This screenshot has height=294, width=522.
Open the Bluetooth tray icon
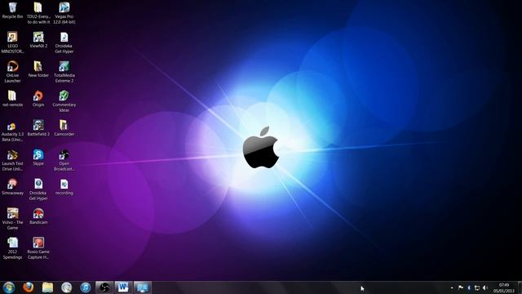point(469,287)
